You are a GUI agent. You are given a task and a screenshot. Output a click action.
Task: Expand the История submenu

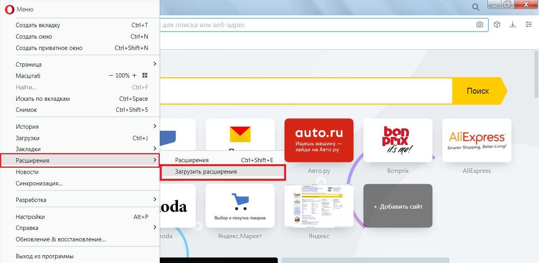80,127
